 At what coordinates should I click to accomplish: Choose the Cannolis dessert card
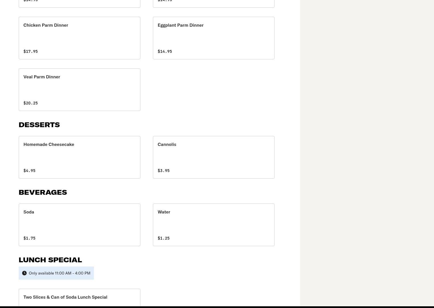tap(214, 157)
